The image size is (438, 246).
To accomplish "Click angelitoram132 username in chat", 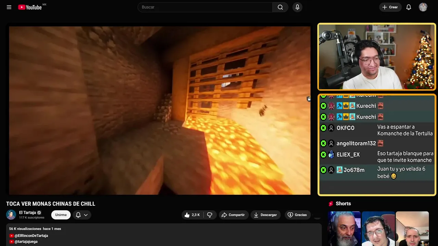I will pyautogui.click(x=356, y=143).
